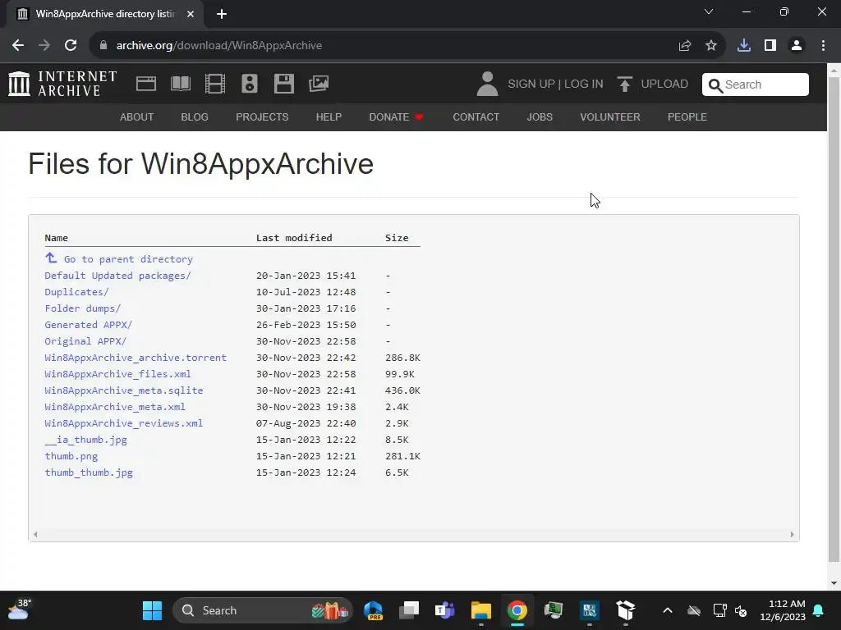This screenshot has height=630, width=841.
Task: Click the browser Forward arrow
Action: (44, 46)
